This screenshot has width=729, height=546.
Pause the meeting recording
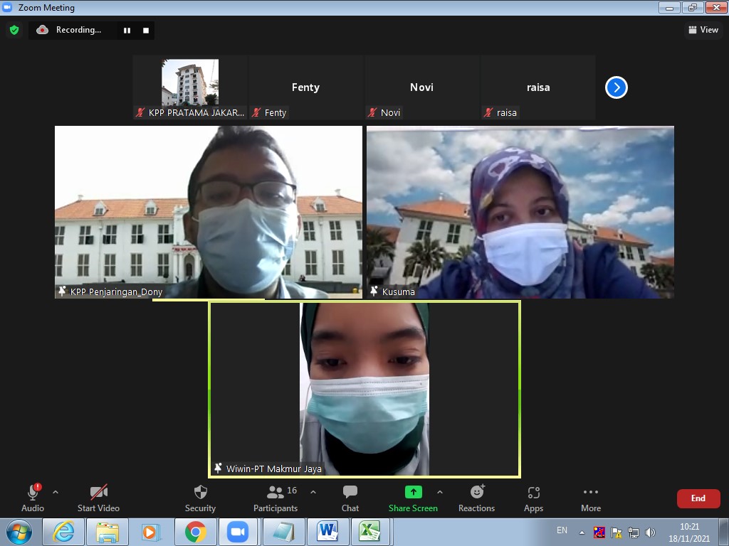click(127, 31)
